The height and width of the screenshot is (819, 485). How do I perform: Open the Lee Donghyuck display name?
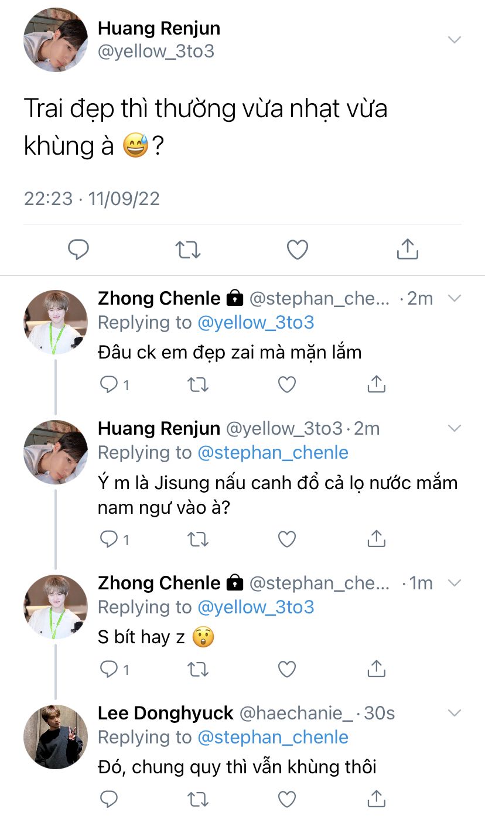[166, 713]
